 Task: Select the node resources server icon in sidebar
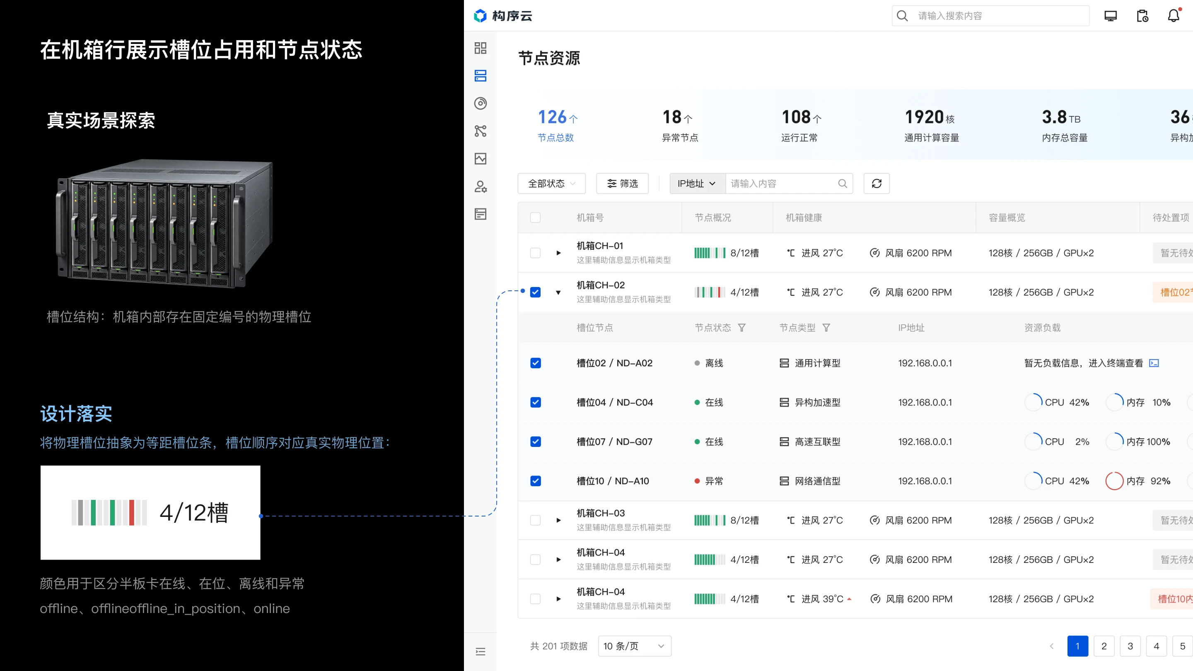[x=480, y=75]
